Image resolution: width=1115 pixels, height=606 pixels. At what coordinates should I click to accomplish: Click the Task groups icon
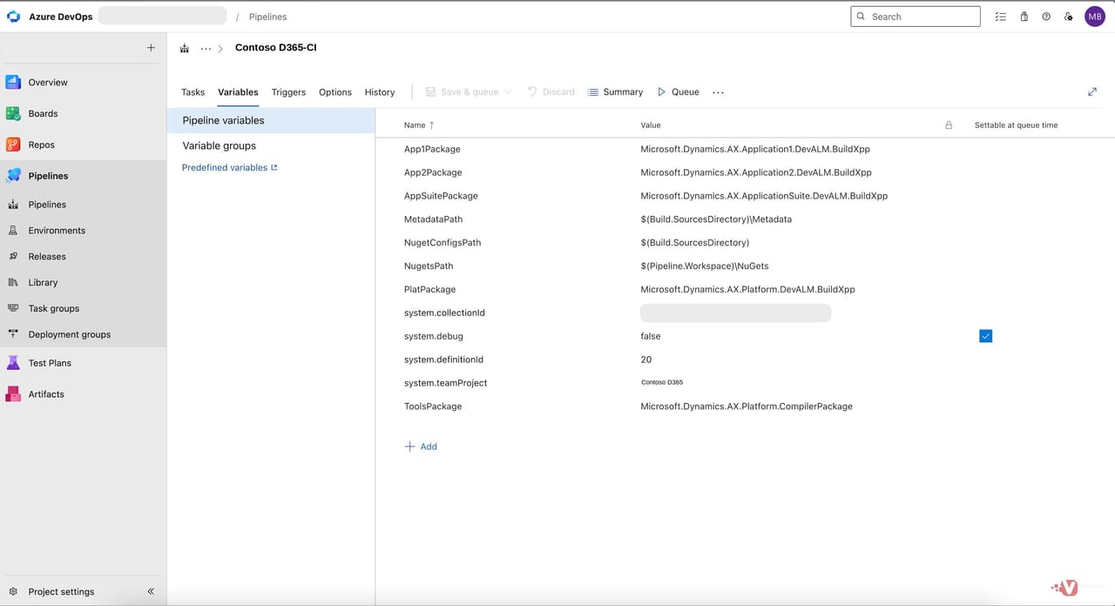click(x=13, y=308)
